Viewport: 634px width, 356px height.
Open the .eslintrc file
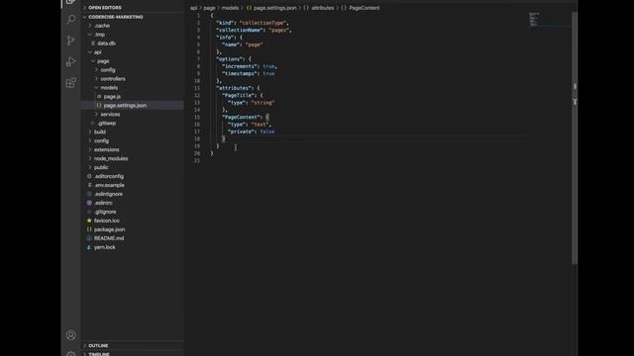(x=103, y=203)
